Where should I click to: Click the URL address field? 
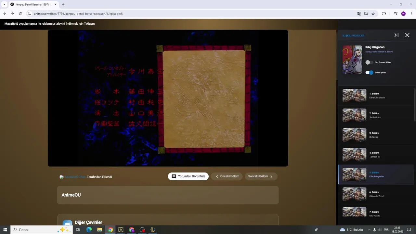(x=192, y=14)
